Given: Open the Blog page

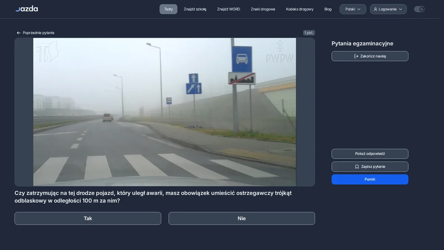Looking at the screenshot, I should [328, 9].
